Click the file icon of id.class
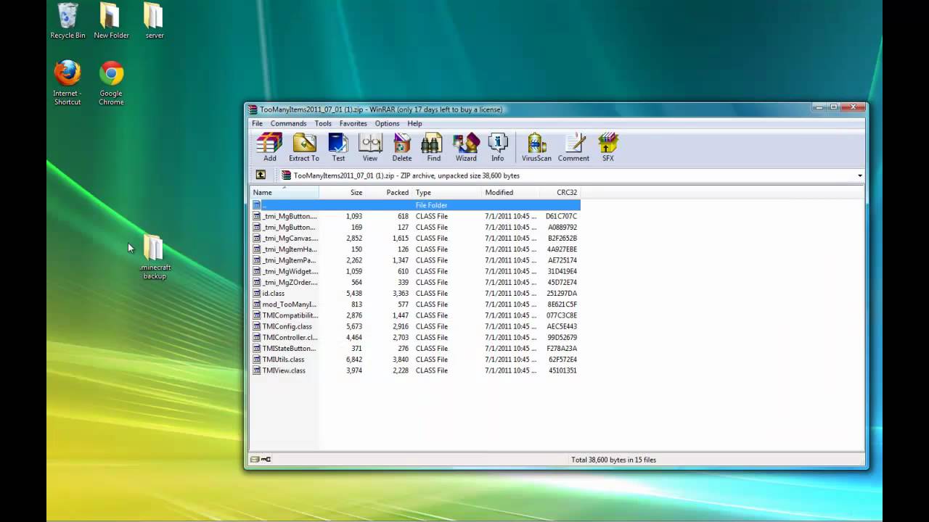This screenshot has height=522, width=929. click(256, 293)
